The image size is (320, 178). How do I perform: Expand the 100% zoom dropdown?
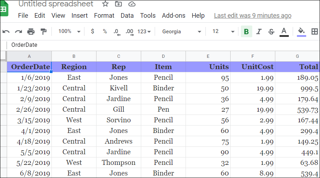click(x=69, y=32)
